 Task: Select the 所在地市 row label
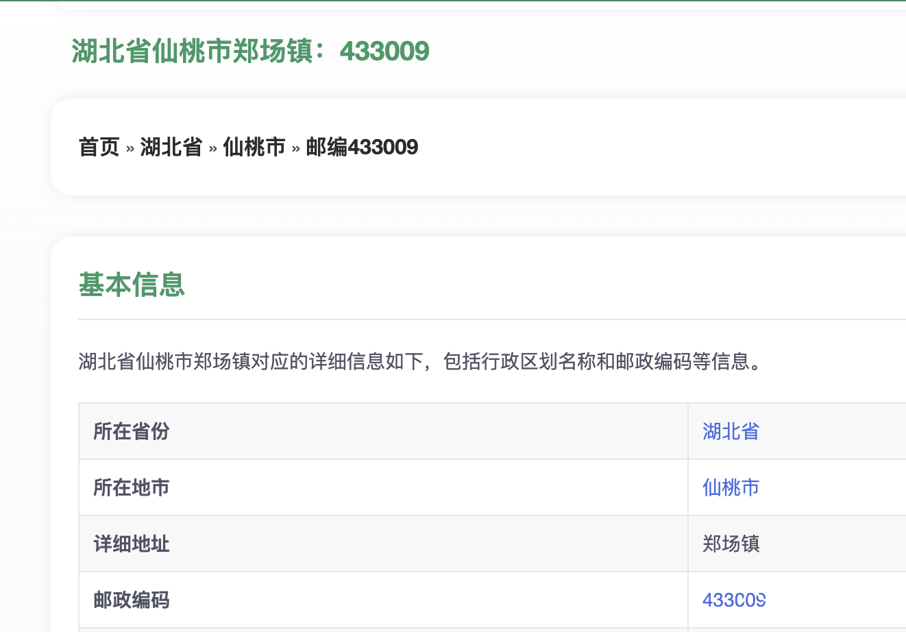tap(132, 487)
